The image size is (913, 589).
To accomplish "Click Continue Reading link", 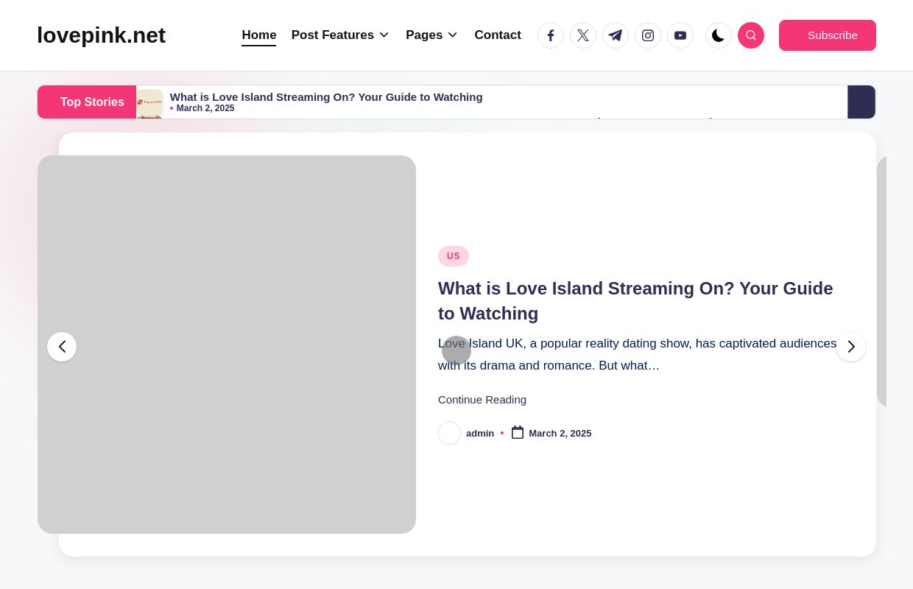I will pyautogui.click(x=482, y=400).
